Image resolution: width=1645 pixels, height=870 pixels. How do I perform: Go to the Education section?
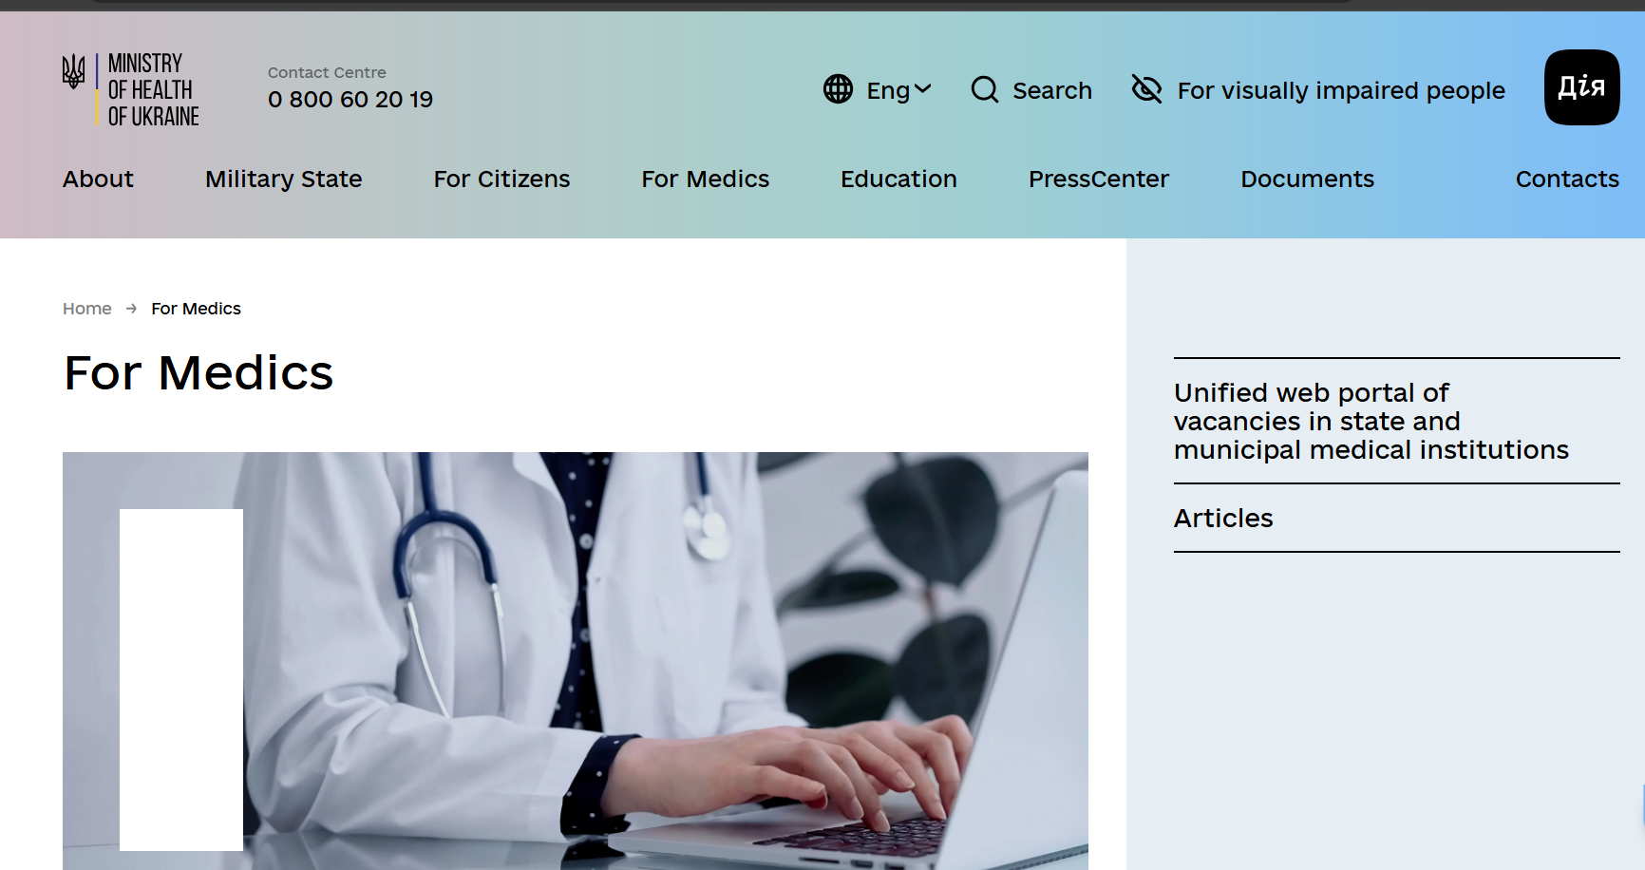(x=898, y=179)
